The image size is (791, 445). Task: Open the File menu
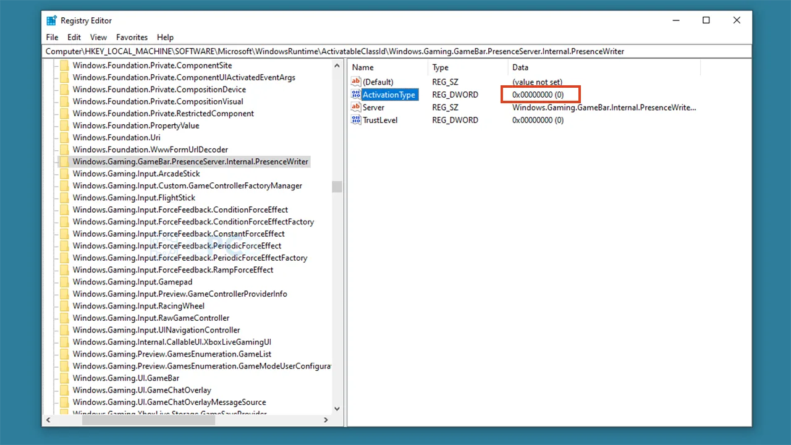(x=53, y=37)
